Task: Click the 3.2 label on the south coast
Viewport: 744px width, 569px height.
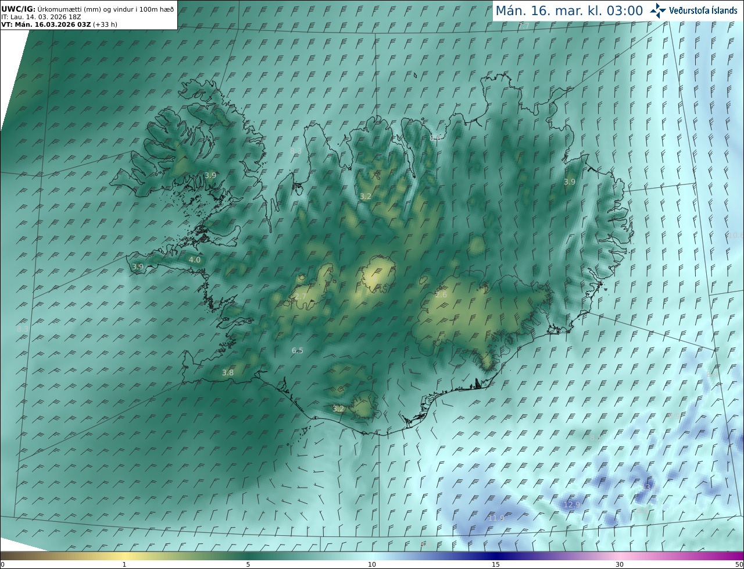Action: click(338, 408)
